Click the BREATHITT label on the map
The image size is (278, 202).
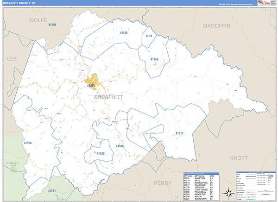pyautogui.click(x=108, y=97)
